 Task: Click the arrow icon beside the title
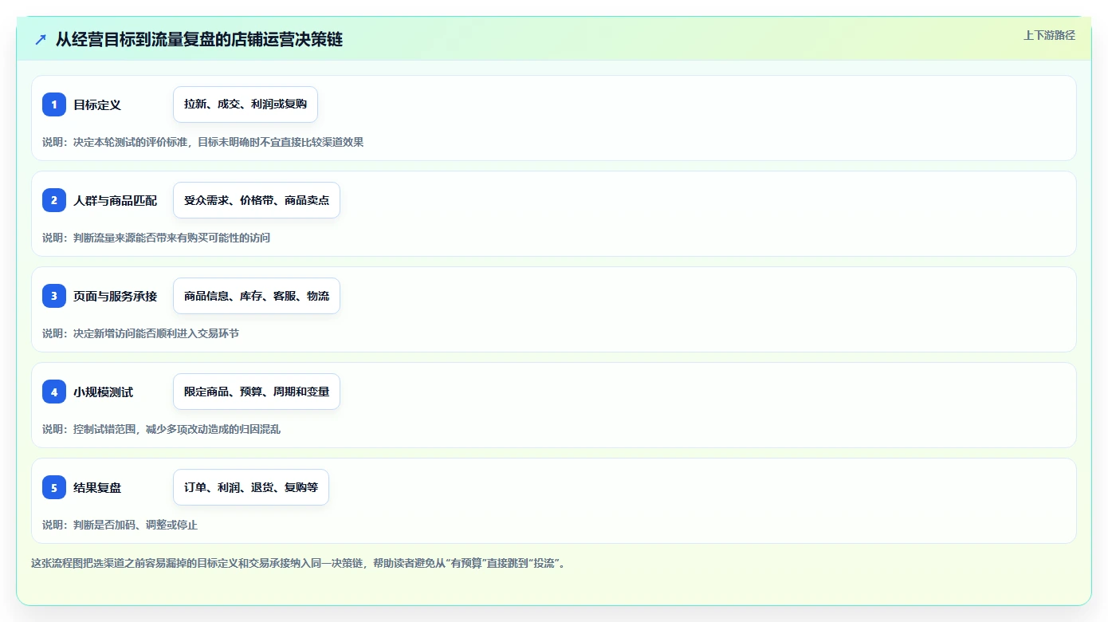click(x=41, y=39)
